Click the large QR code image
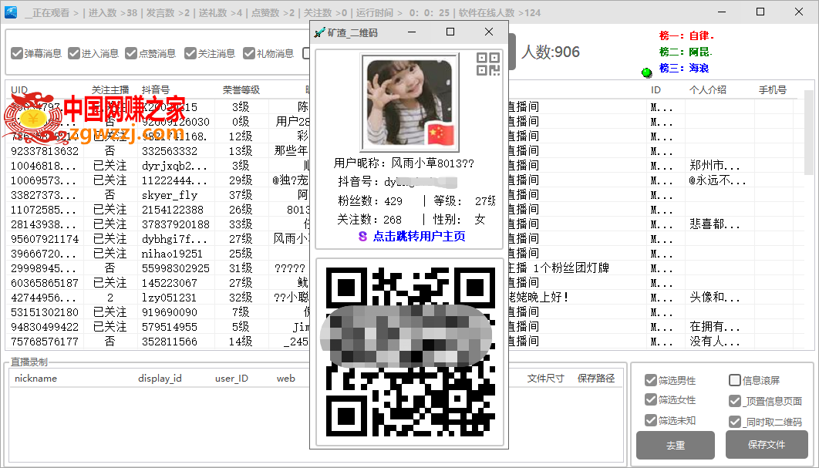The width and height of the screenshot is (819, 468). coord(410,352)
